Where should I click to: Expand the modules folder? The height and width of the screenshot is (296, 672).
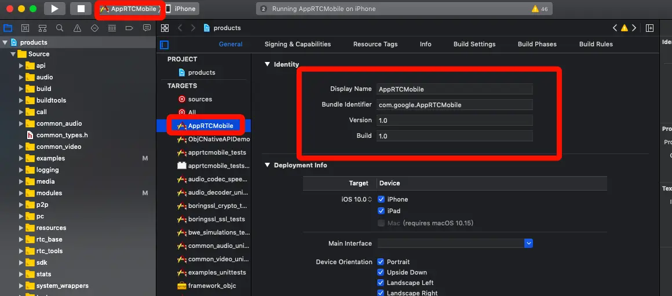click(21, 193)
